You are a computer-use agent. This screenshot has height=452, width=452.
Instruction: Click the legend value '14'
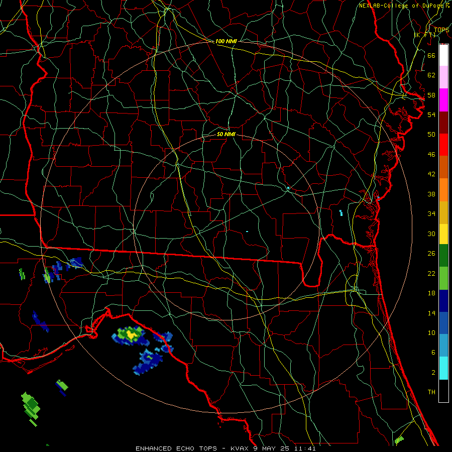pos(431,313)
